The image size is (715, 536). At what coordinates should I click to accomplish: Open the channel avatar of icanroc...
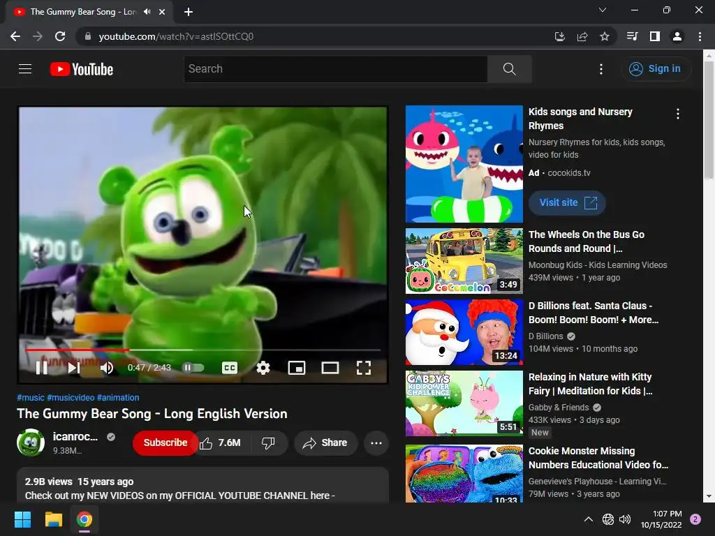point(31,442)
